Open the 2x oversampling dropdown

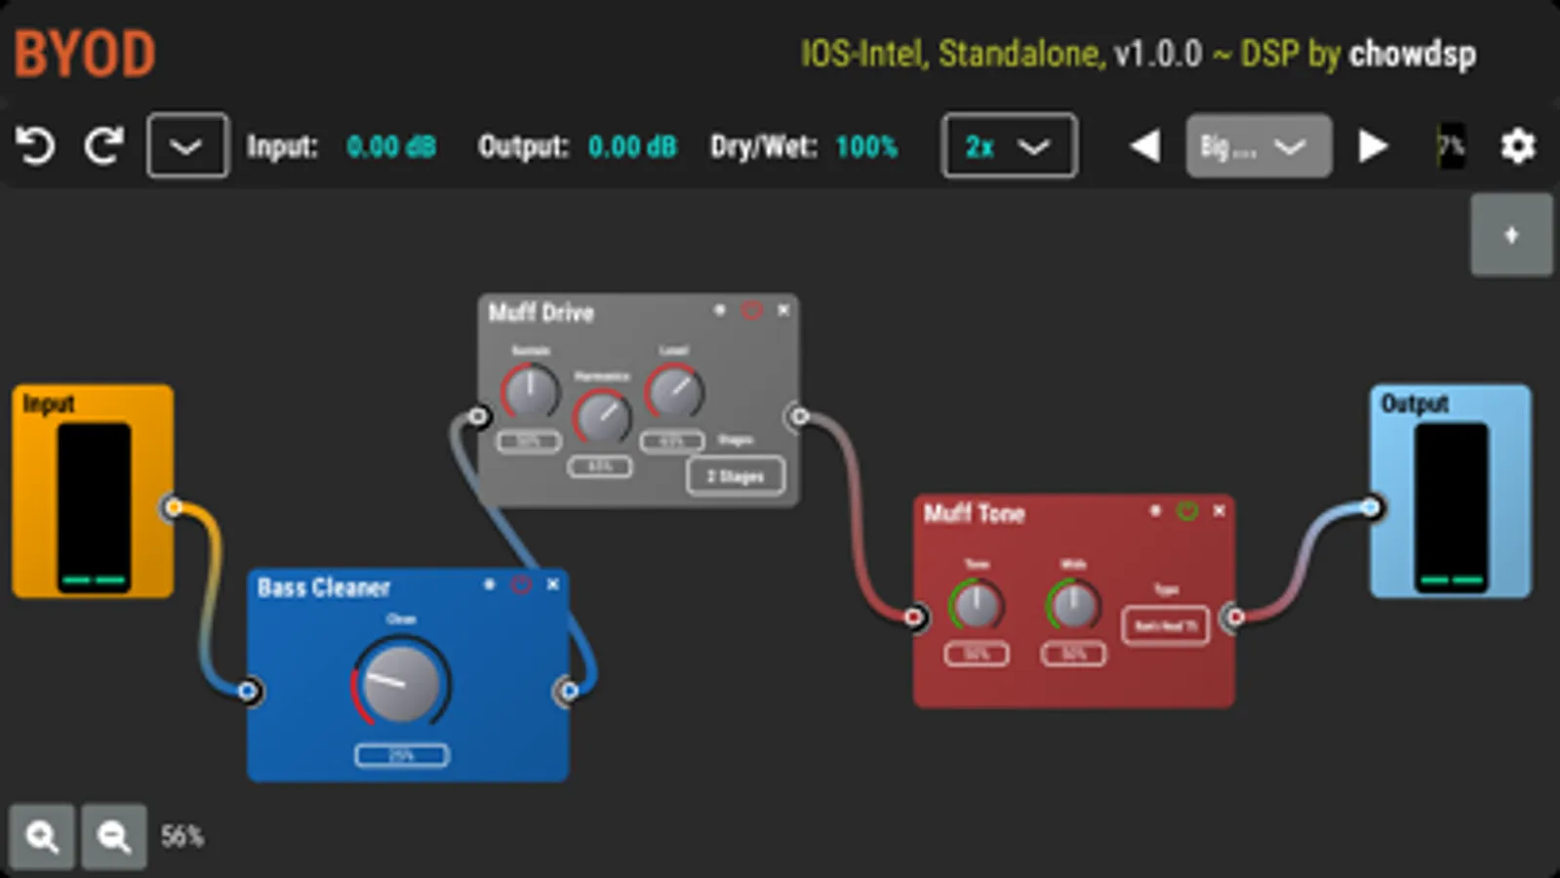(1010, 146)
